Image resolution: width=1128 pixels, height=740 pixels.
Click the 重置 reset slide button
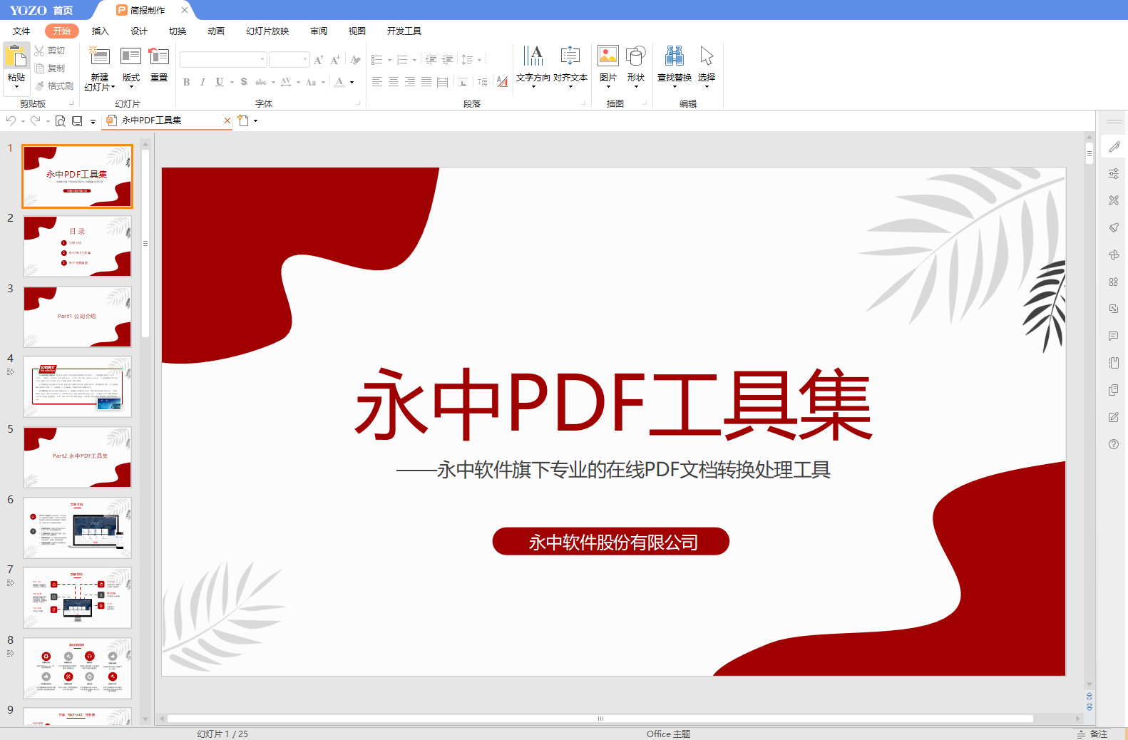tap(159, 64)
